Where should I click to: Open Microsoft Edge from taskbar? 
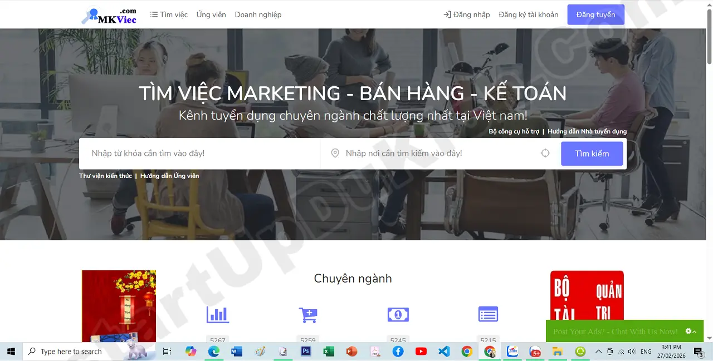coord(214,352)
